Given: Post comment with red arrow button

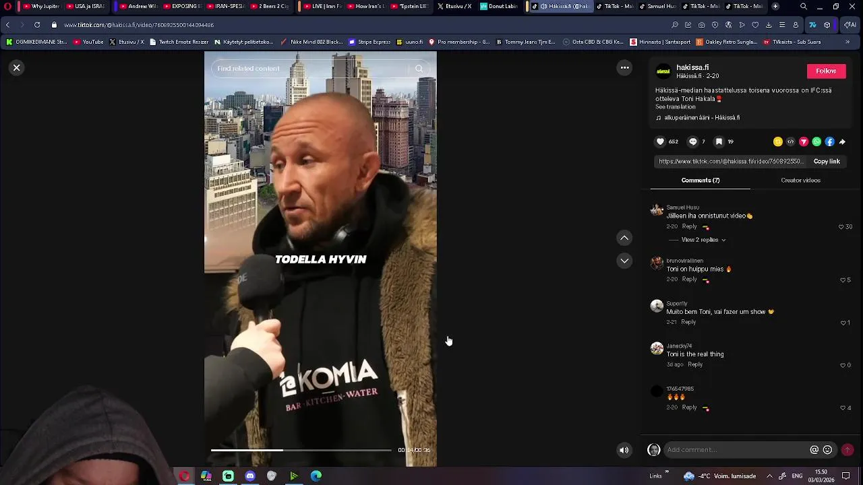Looking at the screenshot, I should point(847,450).
